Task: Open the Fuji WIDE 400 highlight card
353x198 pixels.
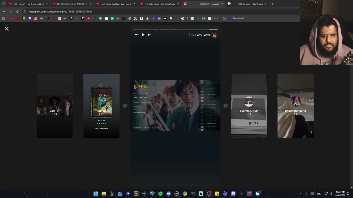Action: point(249,106)
